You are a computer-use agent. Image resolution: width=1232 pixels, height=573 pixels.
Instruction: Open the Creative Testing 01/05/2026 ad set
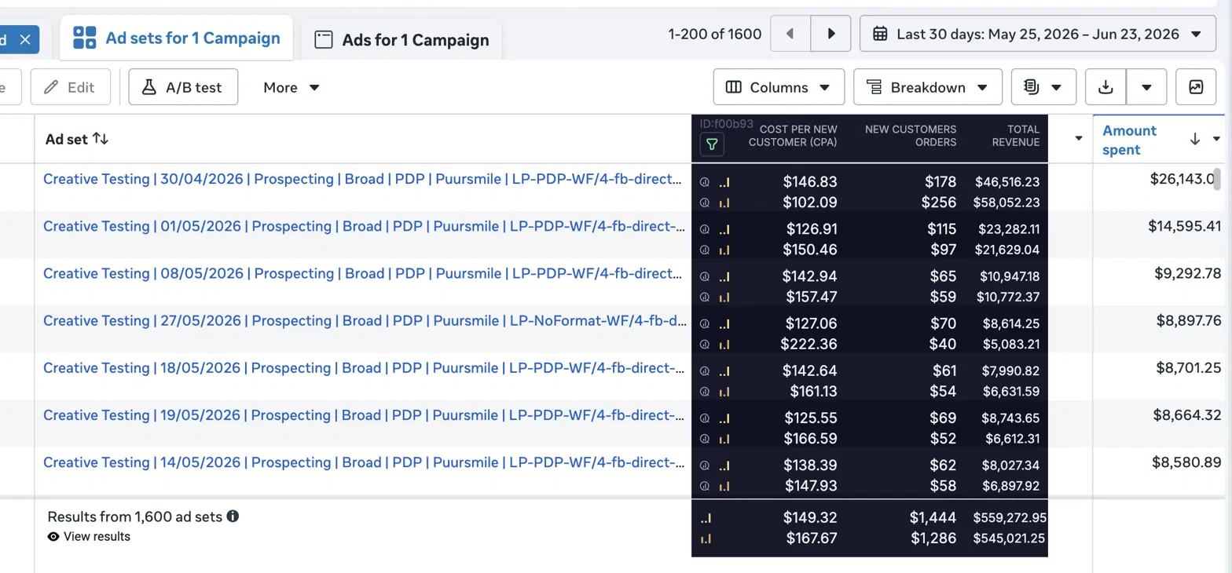(x=364, y=226)
